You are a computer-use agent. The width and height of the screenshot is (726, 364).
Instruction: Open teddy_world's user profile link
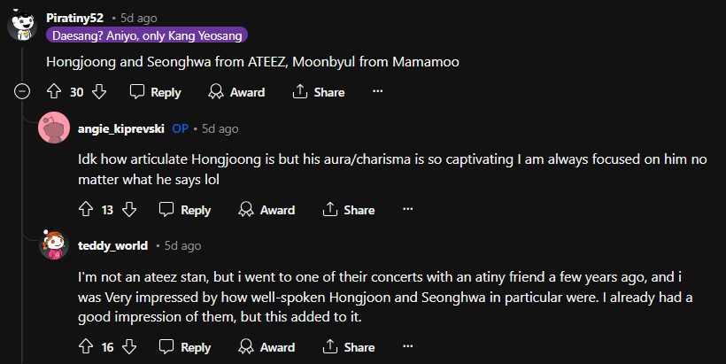click(x=112, y=245)
